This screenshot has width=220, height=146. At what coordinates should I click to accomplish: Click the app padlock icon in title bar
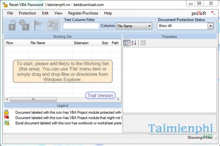point(5,4)
